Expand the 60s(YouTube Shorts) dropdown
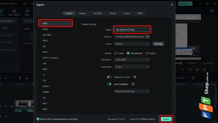This screenshot has width=218, height=123. pos(132,91)
